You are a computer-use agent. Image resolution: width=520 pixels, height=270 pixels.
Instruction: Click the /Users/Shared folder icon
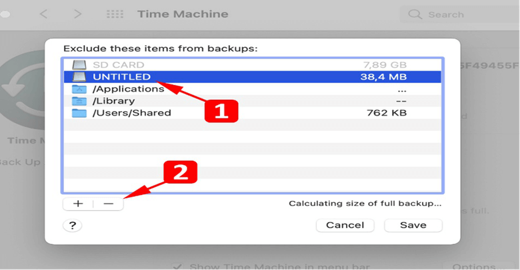pos(79,113)
